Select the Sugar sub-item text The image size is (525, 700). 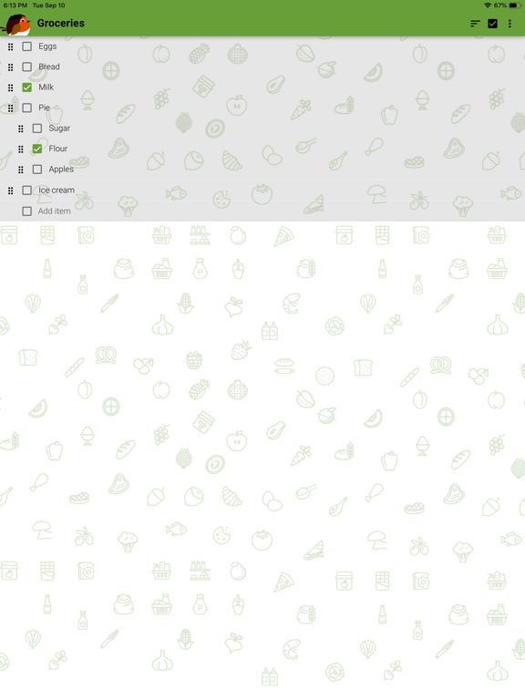pos(59,129)
